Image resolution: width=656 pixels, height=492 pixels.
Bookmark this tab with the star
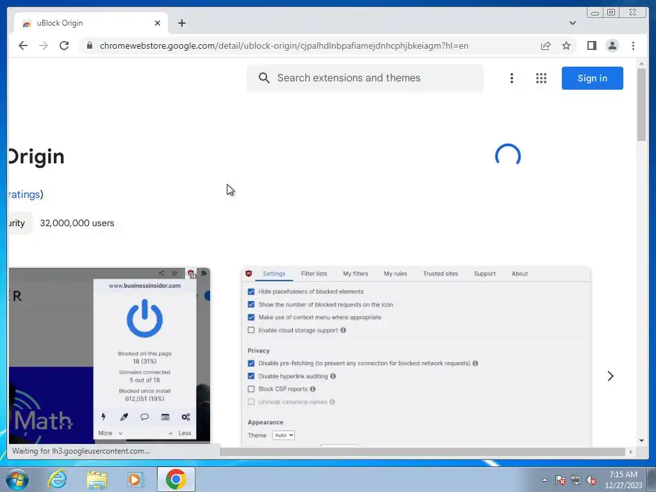566,45
